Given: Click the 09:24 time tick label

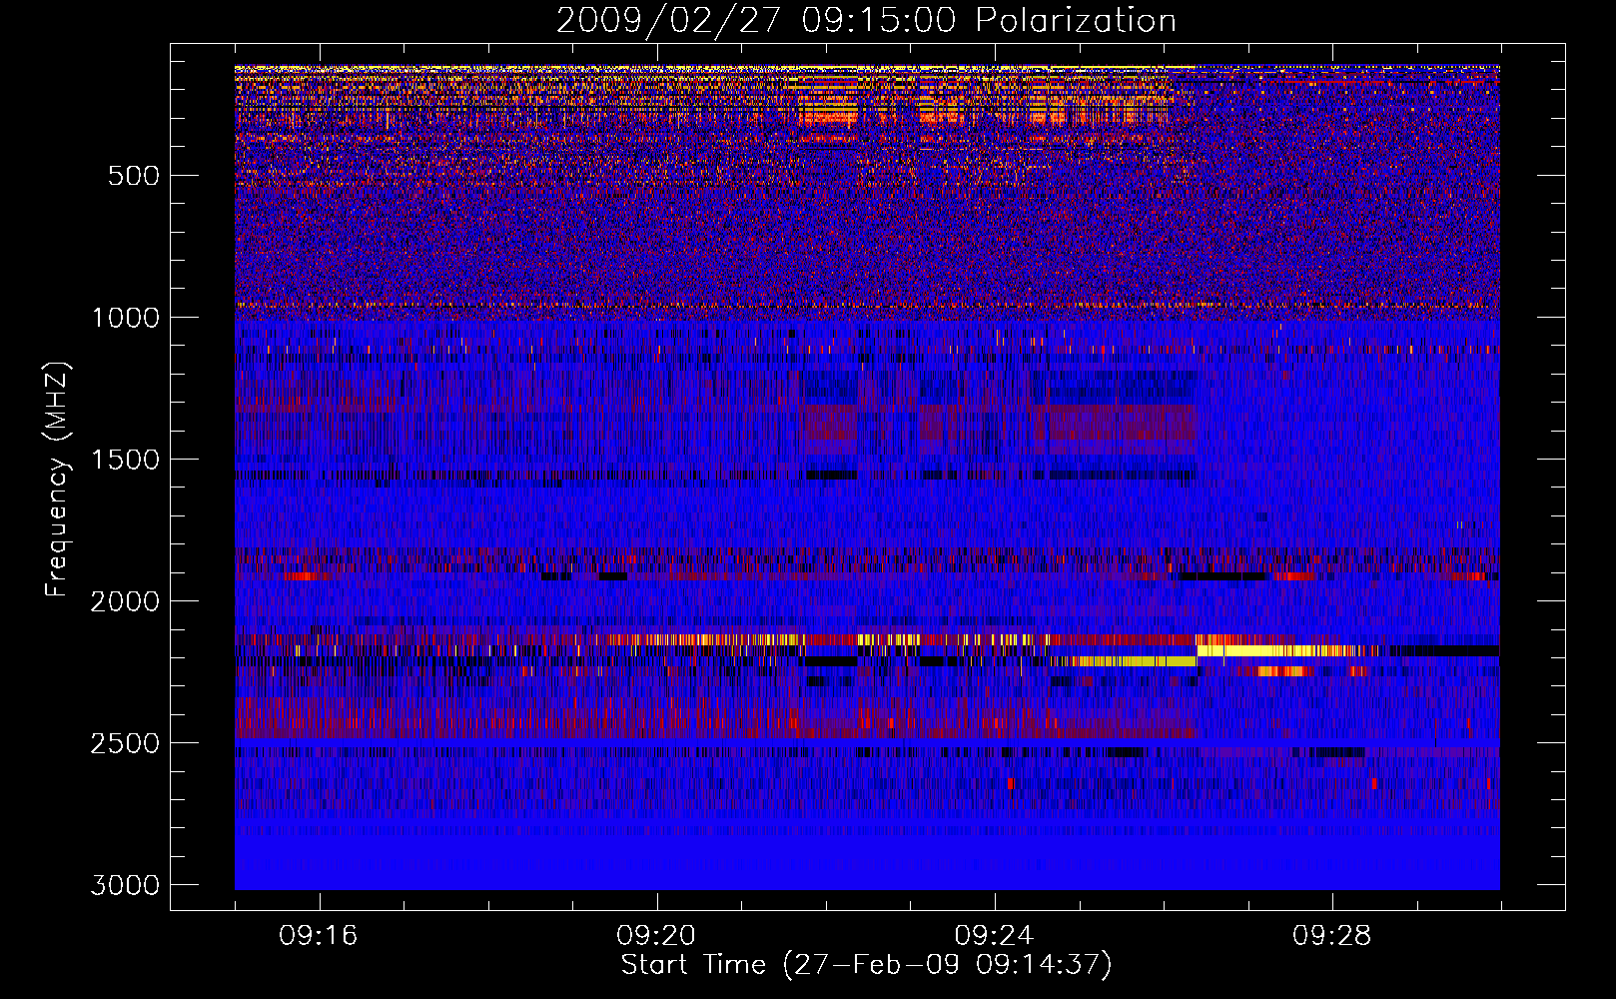Looking at the screenshot, I should point(994,936).
